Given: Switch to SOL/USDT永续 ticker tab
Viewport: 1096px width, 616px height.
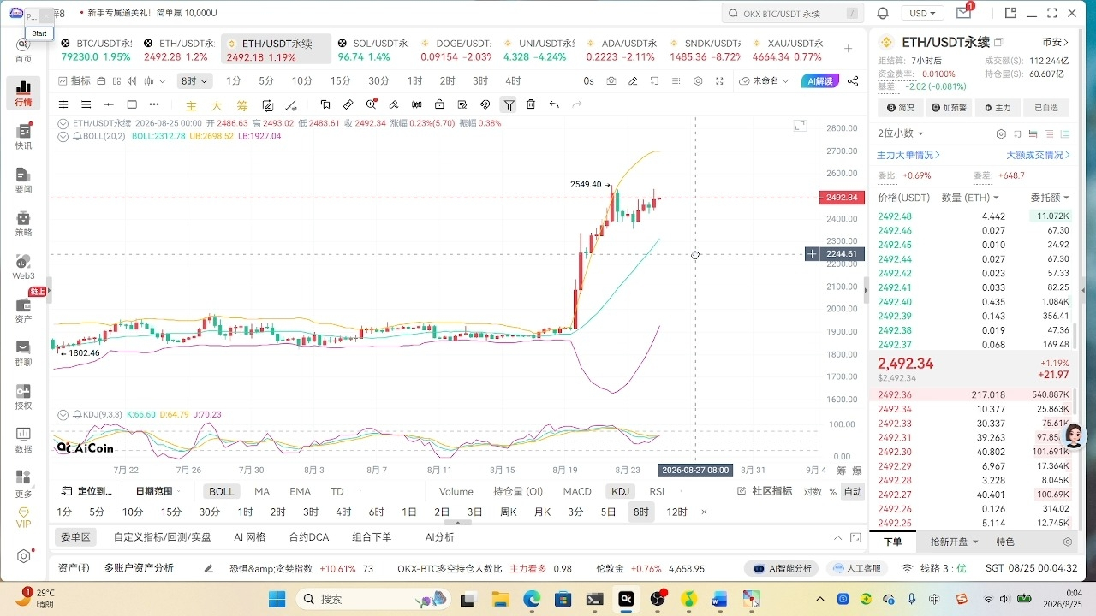Looking at the screenshot, I should 372,50.
